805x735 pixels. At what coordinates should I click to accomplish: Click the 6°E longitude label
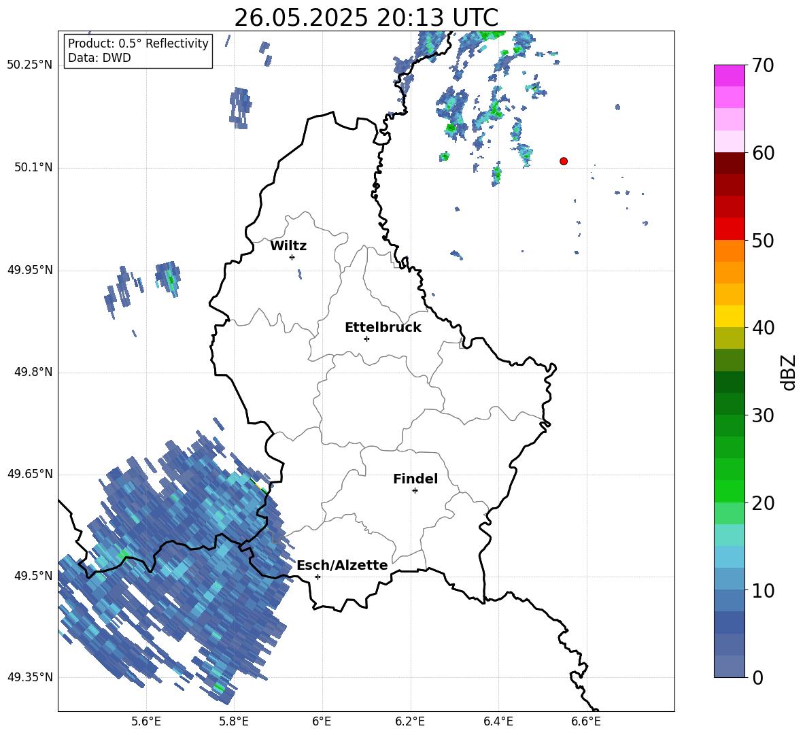click(x=322, y=721)
